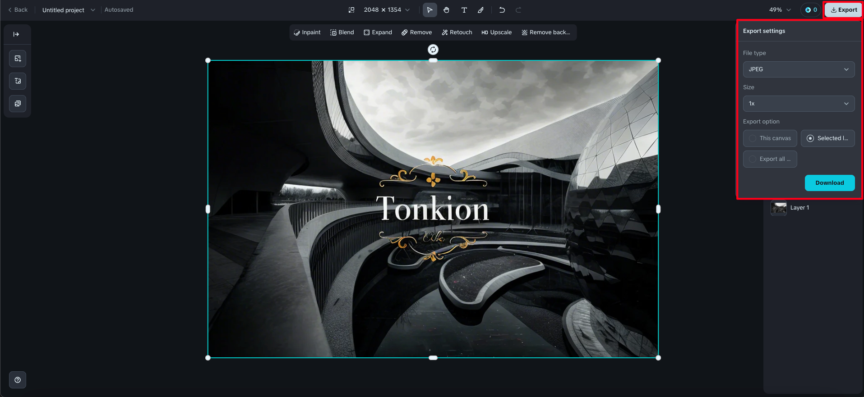This screenshot has width=864, height=397.
Task: Select the This canvas export option
Action: (x=770, y=138)
